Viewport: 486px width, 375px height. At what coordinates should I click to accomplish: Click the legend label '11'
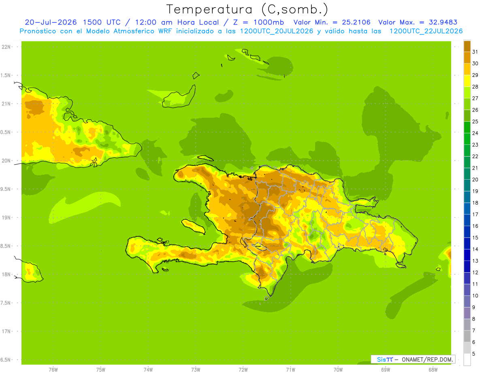475,284
